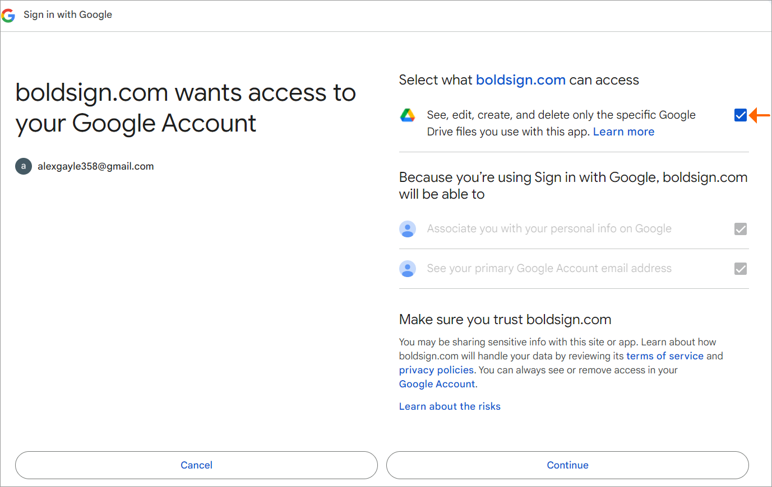This screenshot has width=772, height=487.
Task: Uncheck the Google Drive files access checkbox
Action: tap(741, 115)
